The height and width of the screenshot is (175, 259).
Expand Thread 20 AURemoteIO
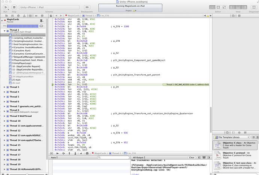(x=5, y=169)
